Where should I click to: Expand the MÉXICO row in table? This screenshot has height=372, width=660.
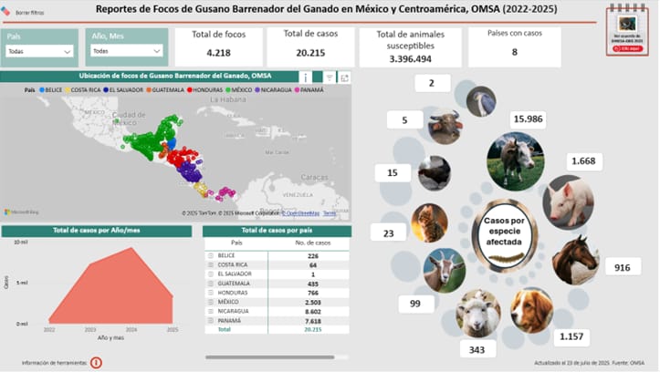212,302
